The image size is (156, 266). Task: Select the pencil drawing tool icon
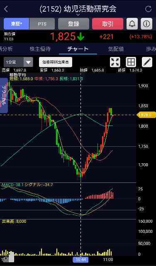pyautogui.click(x=147, y=62)
